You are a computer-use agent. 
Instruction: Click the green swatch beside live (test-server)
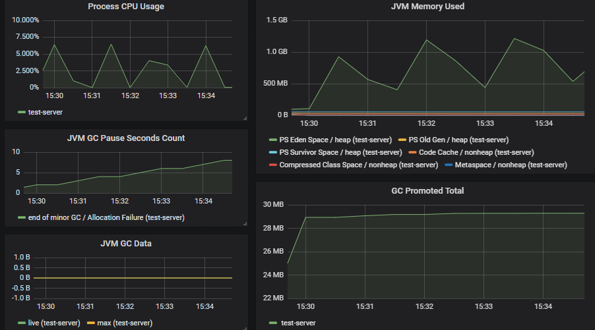pos(22,323)
